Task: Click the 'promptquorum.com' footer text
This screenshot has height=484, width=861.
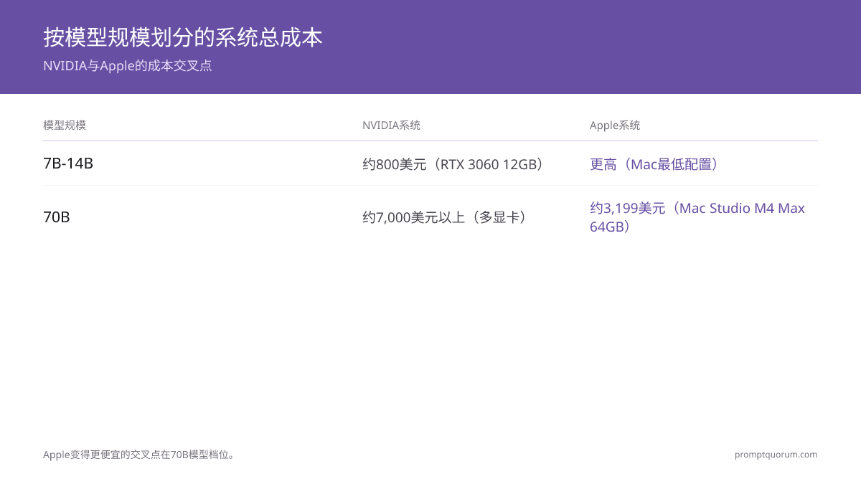Action: pyautogui.click(x=776, y=455)
